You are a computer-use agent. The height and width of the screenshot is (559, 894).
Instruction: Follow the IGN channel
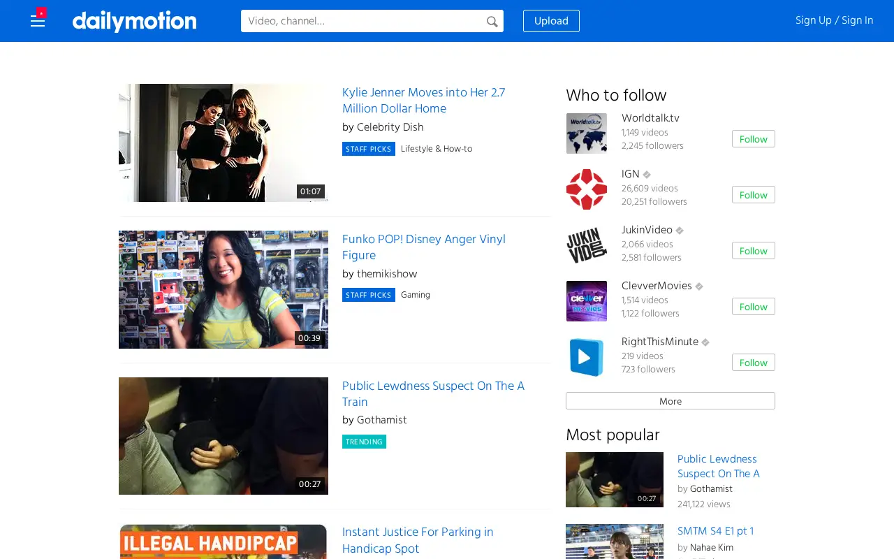click(754, 195)
